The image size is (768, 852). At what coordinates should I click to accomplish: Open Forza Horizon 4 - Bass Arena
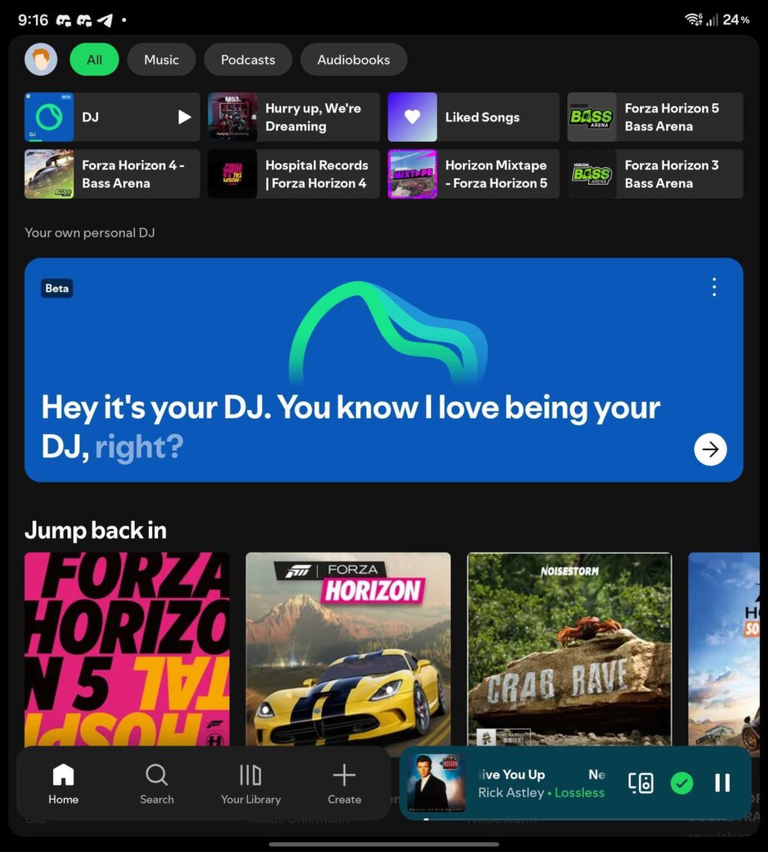(x=112, y=174)
